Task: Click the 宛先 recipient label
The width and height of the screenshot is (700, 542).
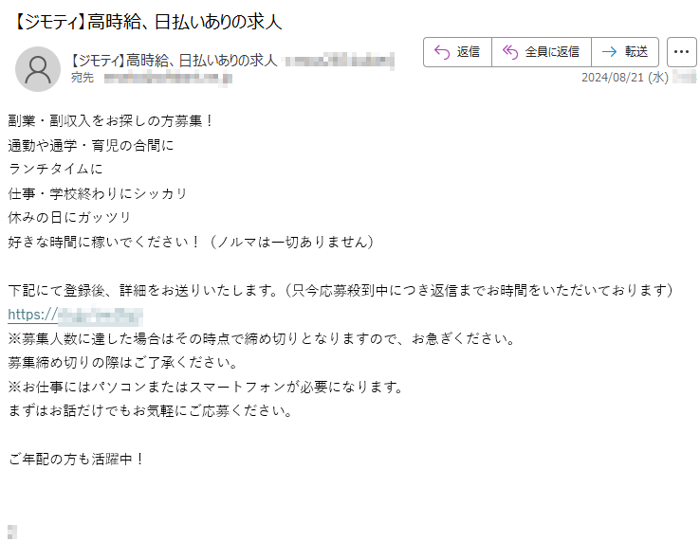Action: [83, 78]
